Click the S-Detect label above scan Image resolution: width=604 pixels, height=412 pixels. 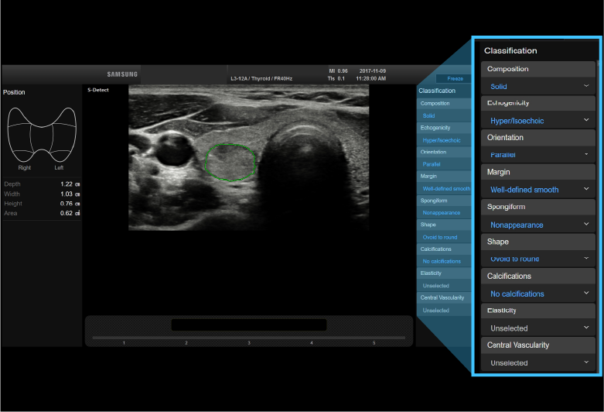click(97, 90)
